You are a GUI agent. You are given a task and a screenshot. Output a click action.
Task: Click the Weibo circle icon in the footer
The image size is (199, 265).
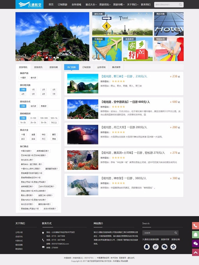[156, 247]
